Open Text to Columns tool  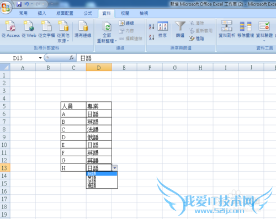(227, 29)
